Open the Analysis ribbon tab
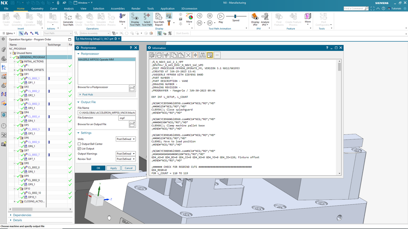The image size is (408, 229). point(69,9)
